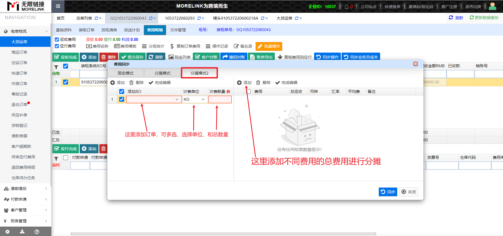
Task: Uncheck the 应收费用 checkbox
Action: [57, 40]
